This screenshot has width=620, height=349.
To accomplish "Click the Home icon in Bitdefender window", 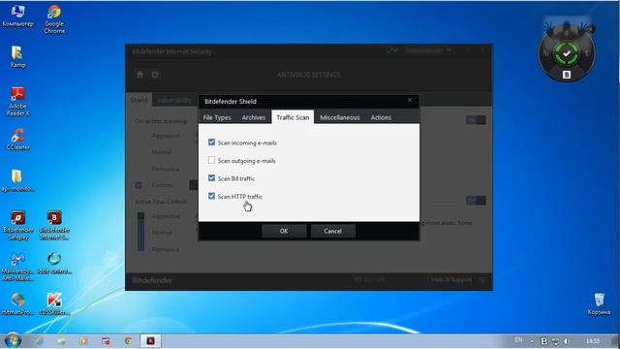I will pos(139,74).
